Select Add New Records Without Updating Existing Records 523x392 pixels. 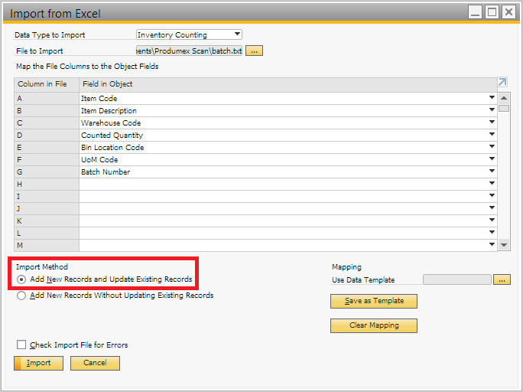coord(21,295)
